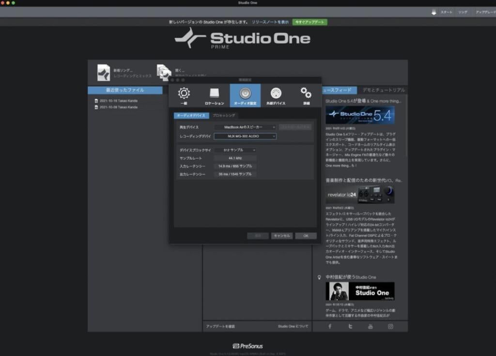Click the Open (開く) stacked files icon
This screenshot has height=356, width=496.
pyautogui.click(x=164, y=73)
